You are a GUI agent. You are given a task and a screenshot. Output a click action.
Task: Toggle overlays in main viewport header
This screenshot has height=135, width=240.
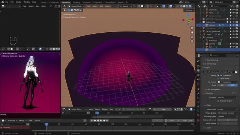(171, 6)
